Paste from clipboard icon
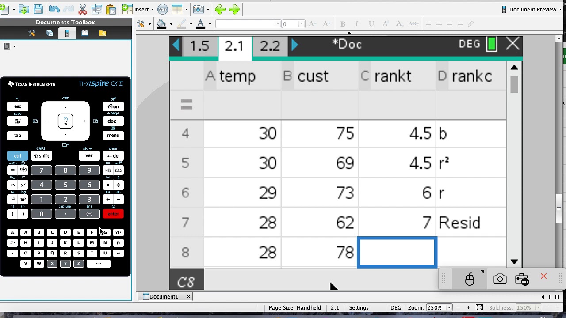The width and height of the screenshot is (566, 318). (111, 9)
